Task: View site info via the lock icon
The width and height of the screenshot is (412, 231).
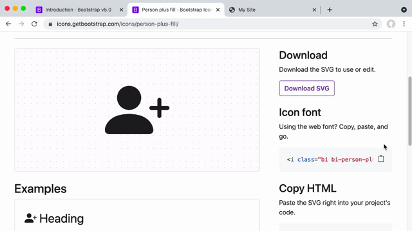Action: click(x=50, y=24)
